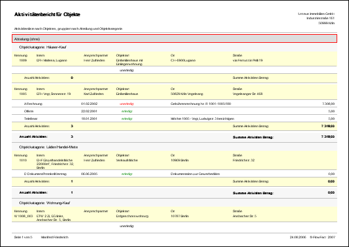Select the Offerte activity entry

(29, 111)
